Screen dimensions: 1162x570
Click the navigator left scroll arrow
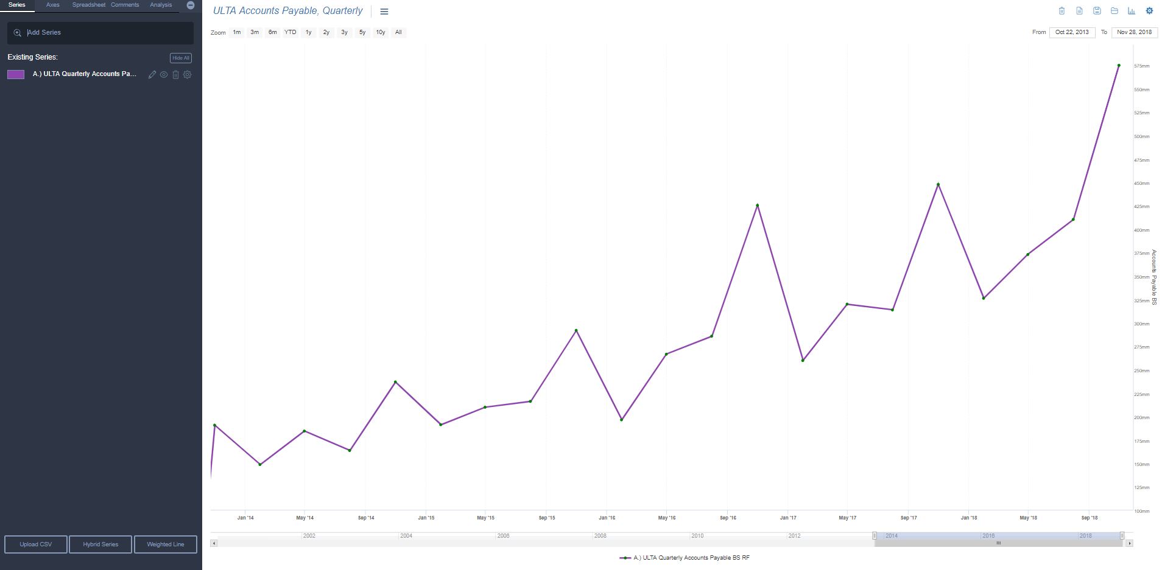(214, 543)
